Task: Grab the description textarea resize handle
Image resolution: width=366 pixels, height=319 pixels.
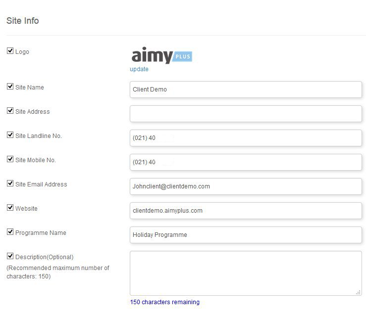Action: 358,292
